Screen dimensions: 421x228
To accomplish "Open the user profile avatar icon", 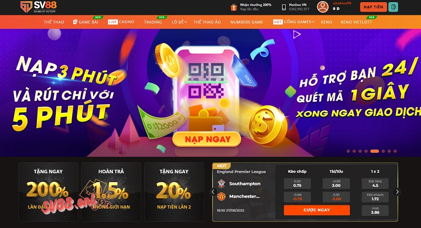I will click(x=323, y=7).
